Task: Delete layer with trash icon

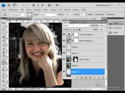Action: (103, 78)
